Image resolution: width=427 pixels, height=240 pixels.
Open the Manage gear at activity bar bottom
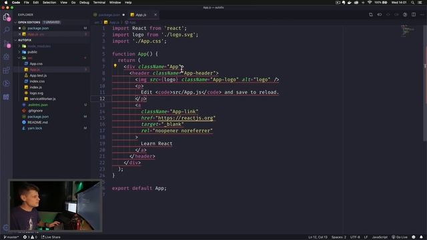[6, 227]
